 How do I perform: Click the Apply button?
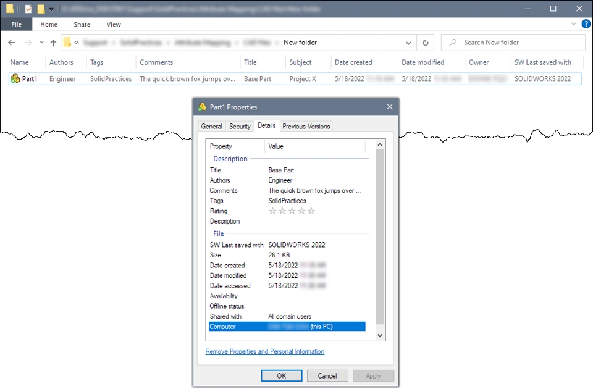373,376
